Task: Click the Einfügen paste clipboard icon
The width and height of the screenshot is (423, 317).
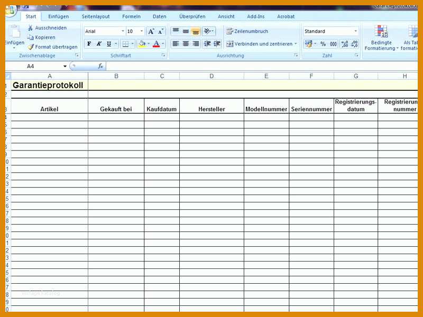Action: [x=14, y=32]
